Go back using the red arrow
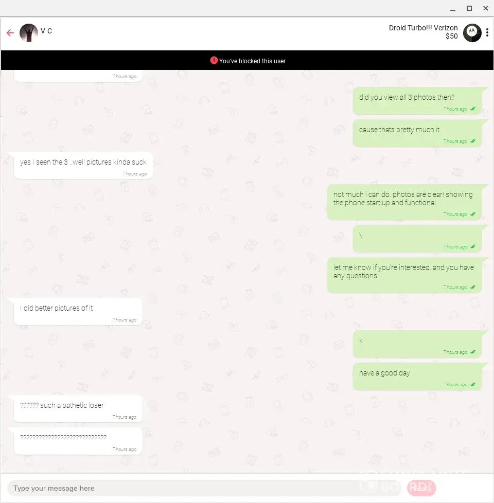 10,33
